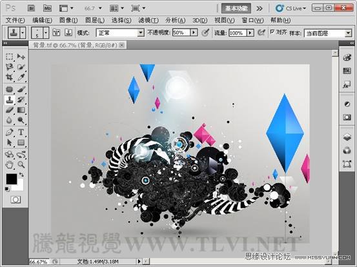Open the 图层(L) menu

[x=95, y=20]
